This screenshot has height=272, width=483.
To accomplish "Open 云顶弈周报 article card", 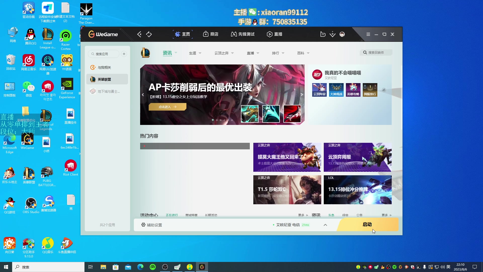I will coord(358,157).
